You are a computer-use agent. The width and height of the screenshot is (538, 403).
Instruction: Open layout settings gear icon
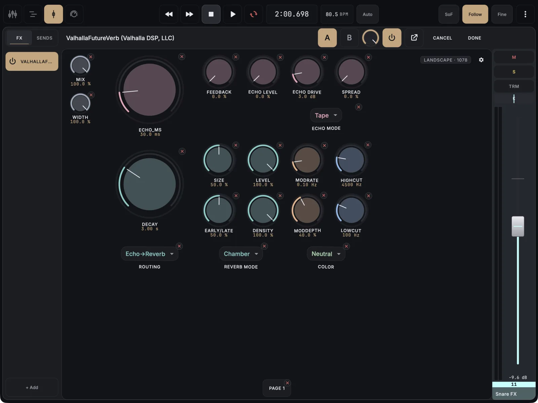click(481, 60)
